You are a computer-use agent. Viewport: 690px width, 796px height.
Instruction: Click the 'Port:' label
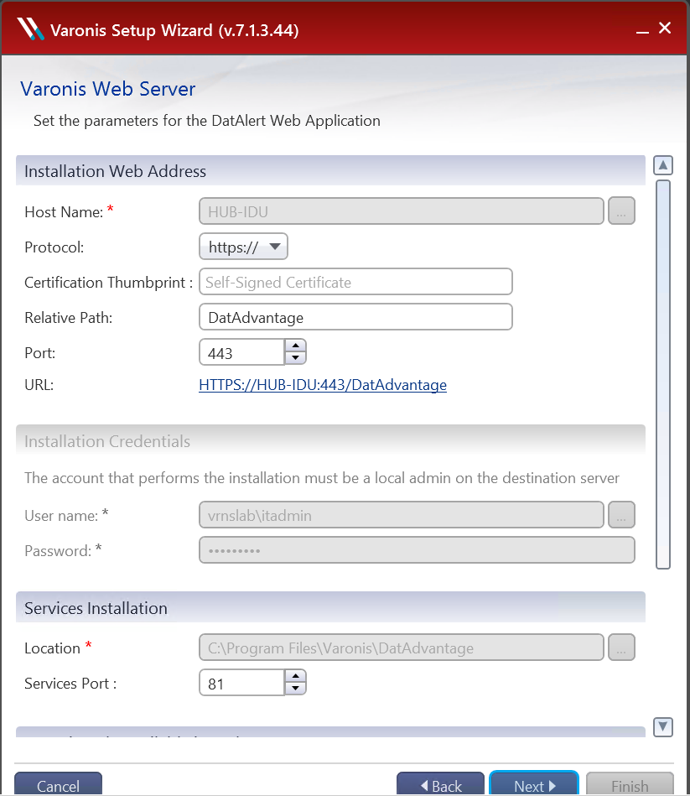(x=40, y=353)
